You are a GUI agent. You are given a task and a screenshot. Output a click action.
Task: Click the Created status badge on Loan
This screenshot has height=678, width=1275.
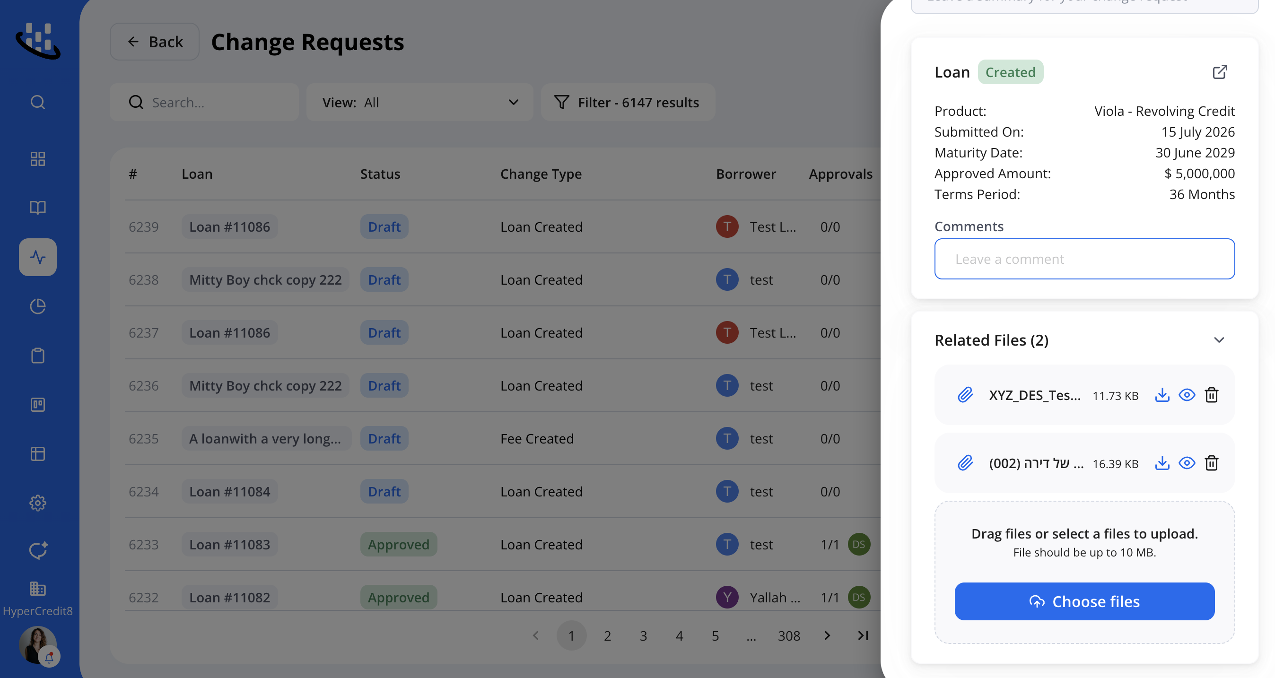click(1010, 72)
